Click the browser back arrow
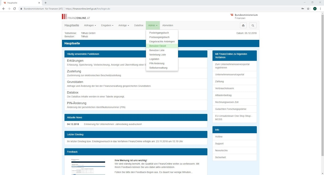 [4, 9]
